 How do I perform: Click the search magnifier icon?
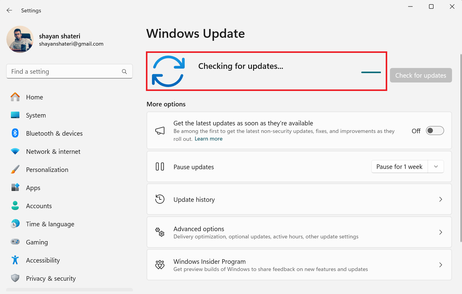[x=124, y=72]
